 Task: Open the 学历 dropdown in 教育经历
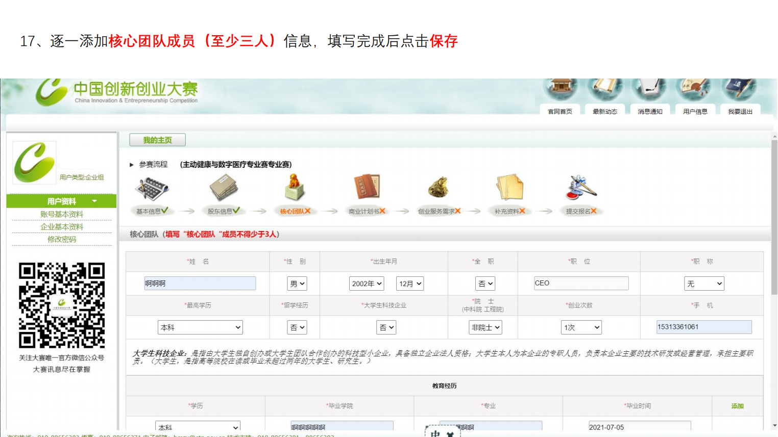[198, 427]
